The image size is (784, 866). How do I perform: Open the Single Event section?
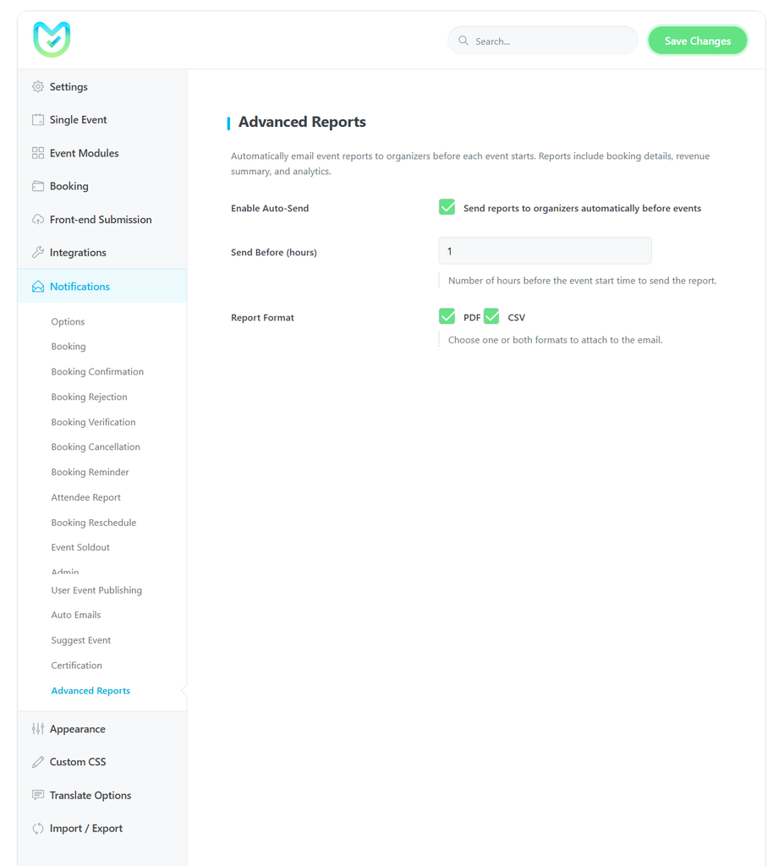102,120
